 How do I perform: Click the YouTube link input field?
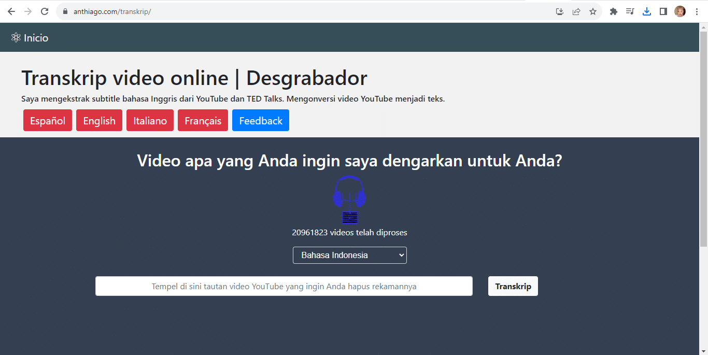[284, 286]
